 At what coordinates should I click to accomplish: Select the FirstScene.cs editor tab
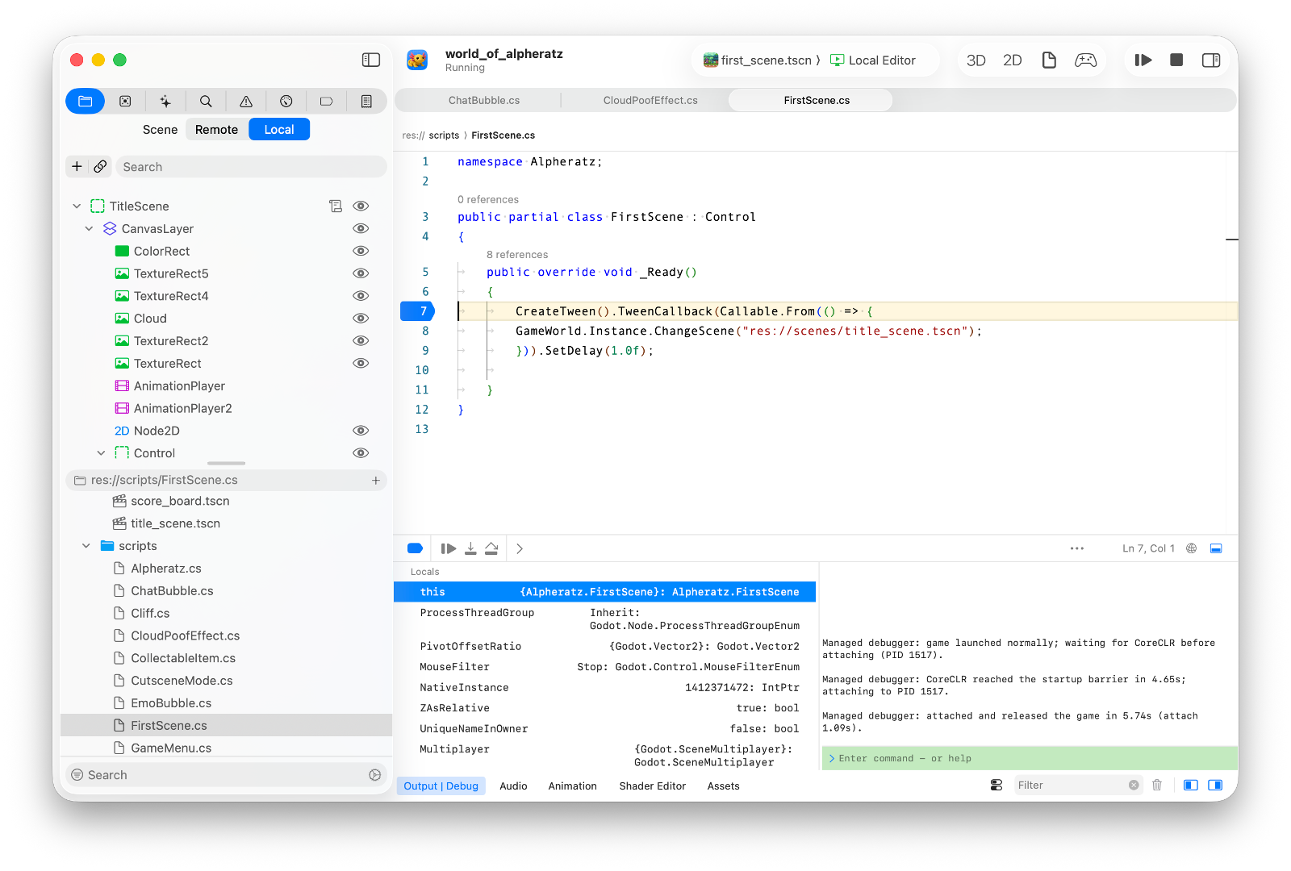click(x=817, y=101)
